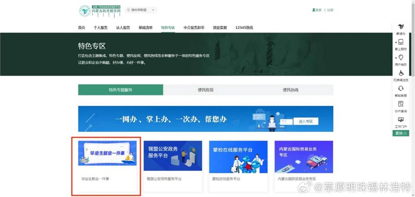415x197 pixels.
Task: Click the 锡盟公安政务服务平台 caption text
Action: point(164,179)
